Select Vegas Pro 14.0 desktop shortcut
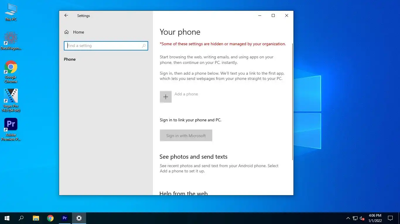This screenshot has width=400, height=224. pyautogui.click(x=11, y=100)
